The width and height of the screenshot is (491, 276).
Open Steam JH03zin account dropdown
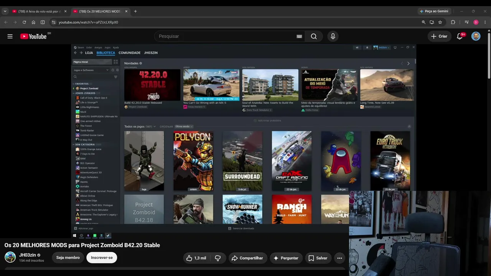coord(381,48)
